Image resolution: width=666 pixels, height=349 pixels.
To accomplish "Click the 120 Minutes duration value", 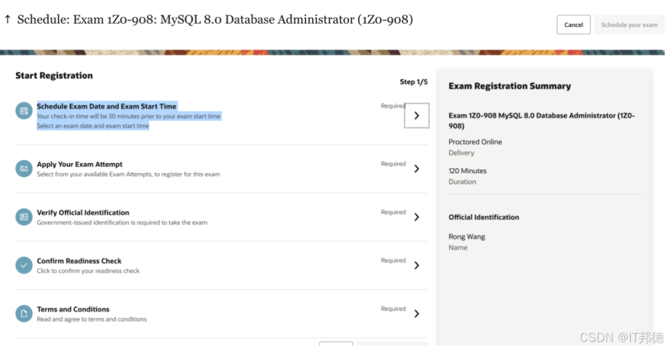I will [x=468, y=171].
